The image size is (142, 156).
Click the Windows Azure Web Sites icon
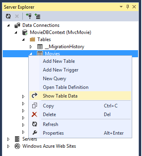pyautogui.click(x=17, y=146)
